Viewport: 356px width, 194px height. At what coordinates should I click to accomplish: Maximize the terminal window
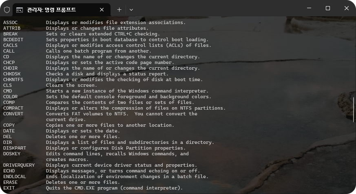click(327, 9)
